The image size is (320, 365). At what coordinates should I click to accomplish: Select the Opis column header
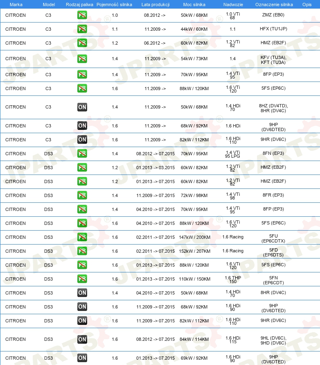307,5
